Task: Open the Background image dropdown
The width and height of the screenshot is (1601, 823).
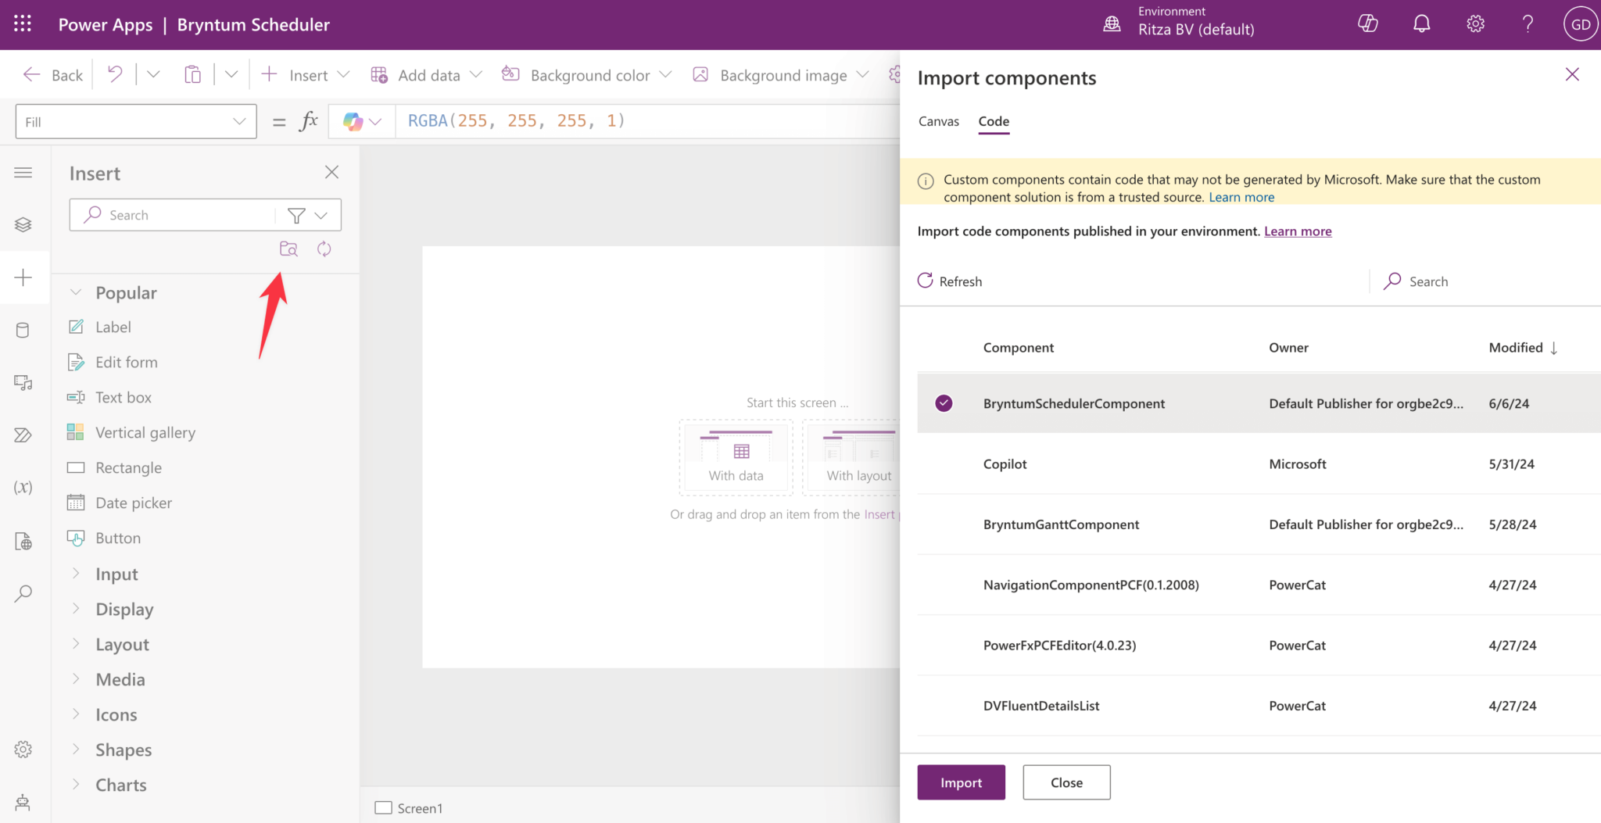Action: (x=862, y=75)
